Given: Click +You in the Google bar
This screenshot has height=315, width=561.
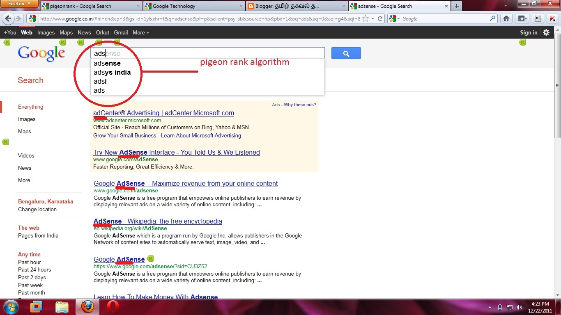Looking at the screenshot, I should point(10,32).
